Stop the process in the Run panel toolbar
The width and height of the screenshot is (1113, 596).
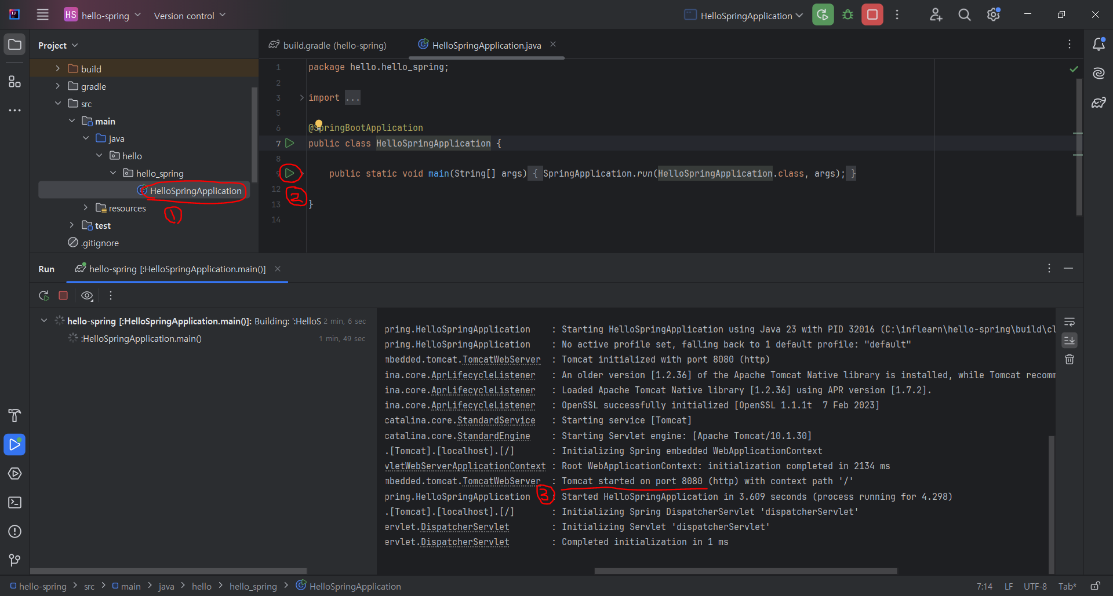(63, 295)
